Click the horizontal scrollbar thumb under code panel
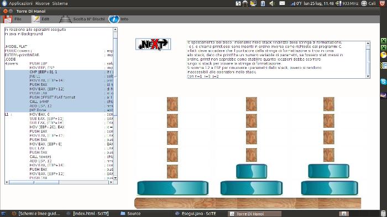The height and width of the screenshot is (217, 387). [x=34, y=182]
